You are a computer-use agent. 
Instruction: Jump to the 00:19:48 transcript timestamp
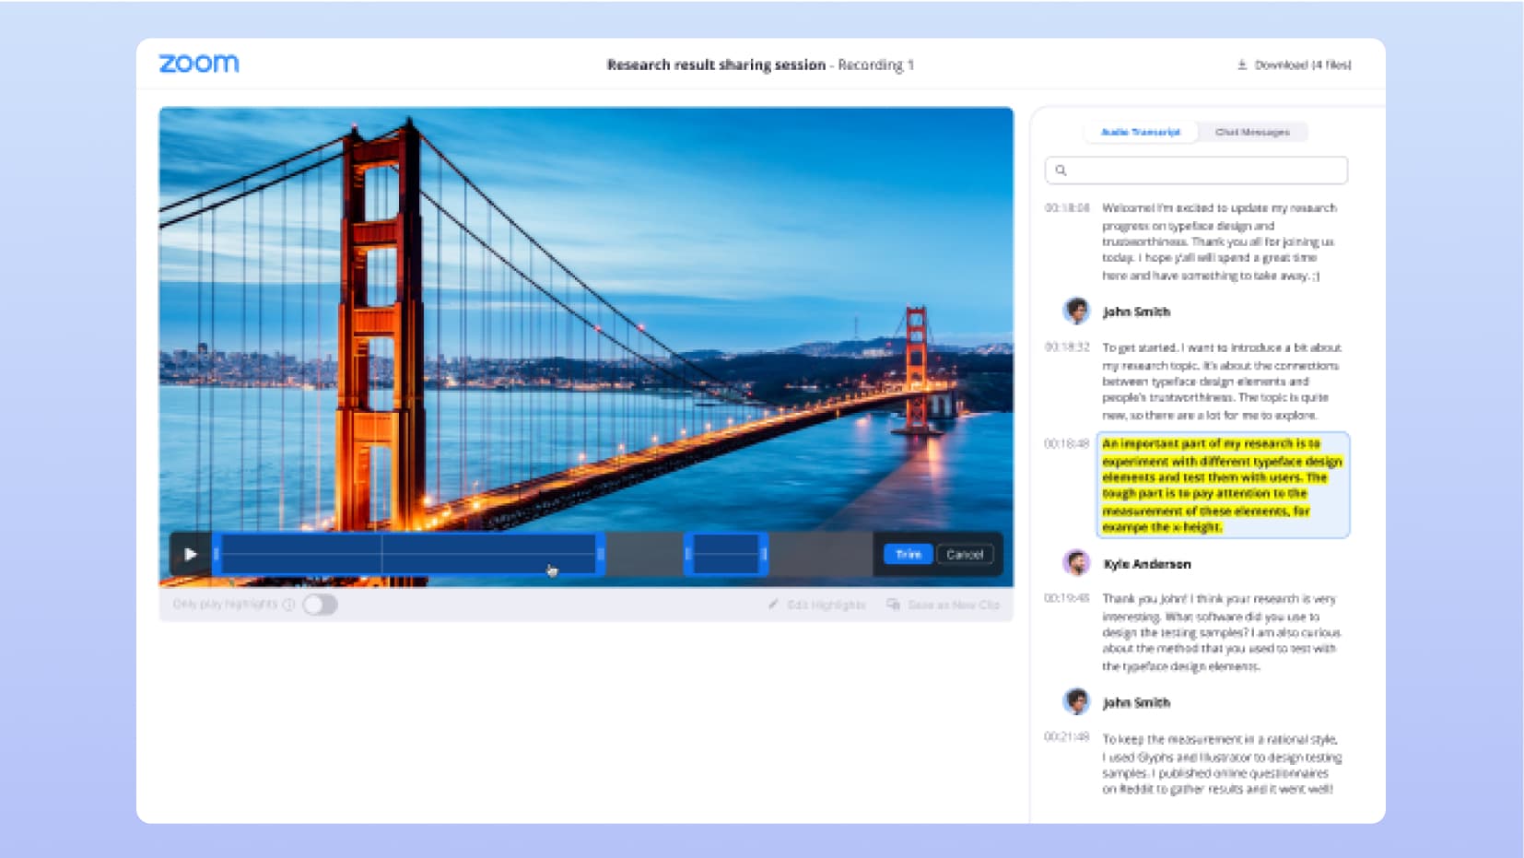1066,598
